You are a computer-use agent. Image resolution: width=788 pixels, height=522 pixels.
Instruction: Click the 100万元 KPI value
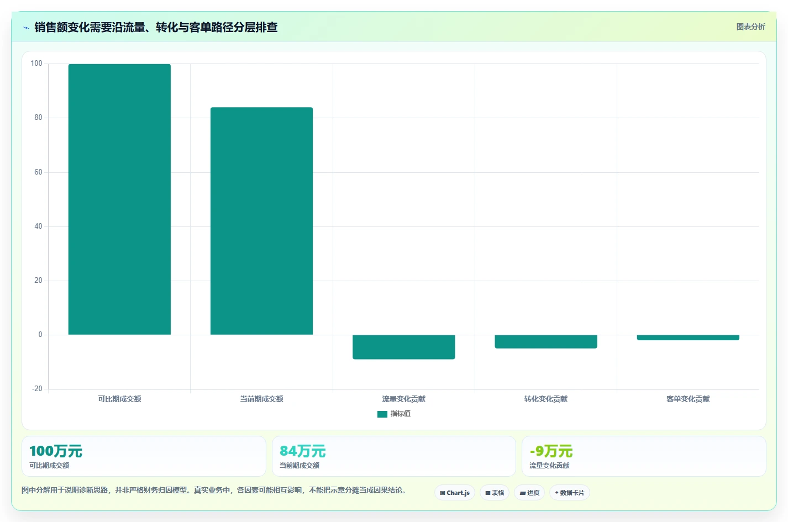(56, 451)
